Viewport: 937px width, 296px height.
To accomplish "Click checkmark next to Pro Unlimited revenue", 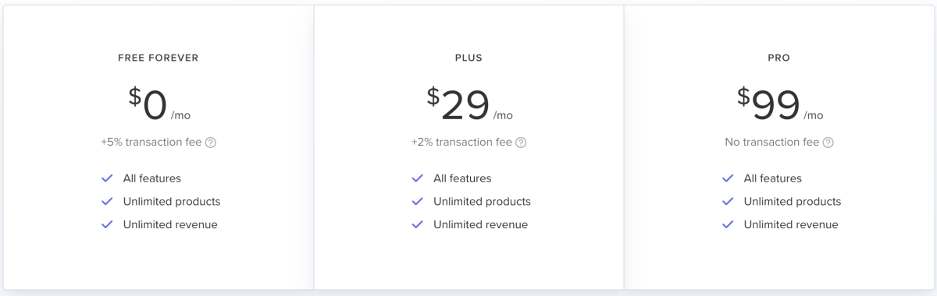I will [x=728, y=224].
